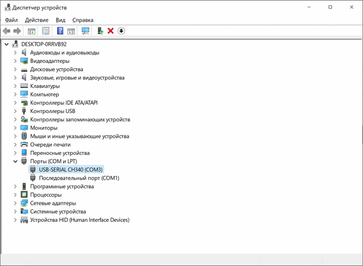Open the Вид menu
The height and width of the screenshot is (266, 363).
pos(61,20)
